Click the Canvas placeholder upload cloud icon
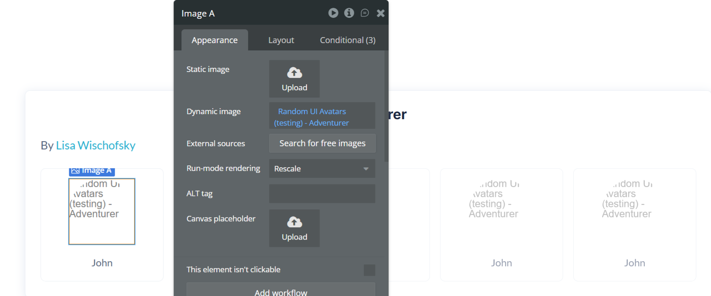 point(294,222)
